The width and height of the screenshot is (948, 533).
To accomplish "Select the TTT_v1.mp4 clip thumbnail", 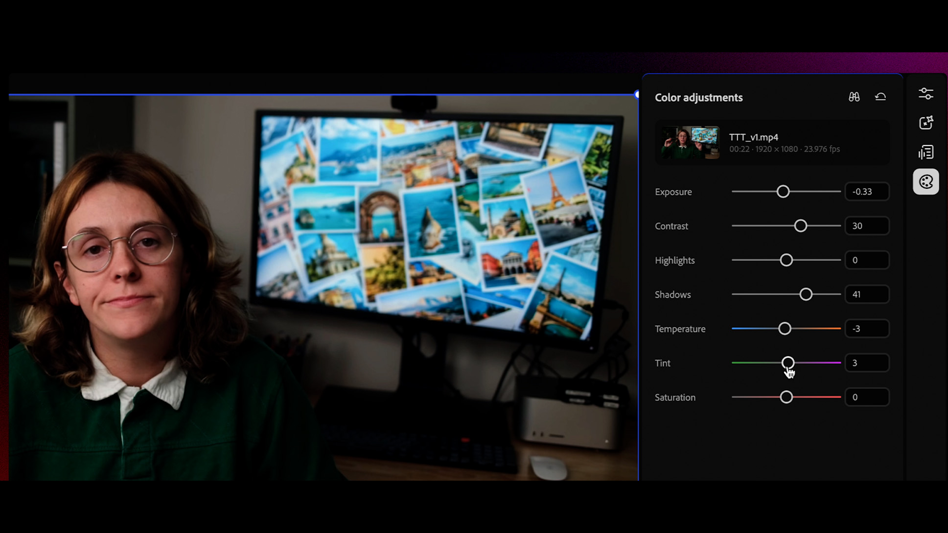I will 689,142.
